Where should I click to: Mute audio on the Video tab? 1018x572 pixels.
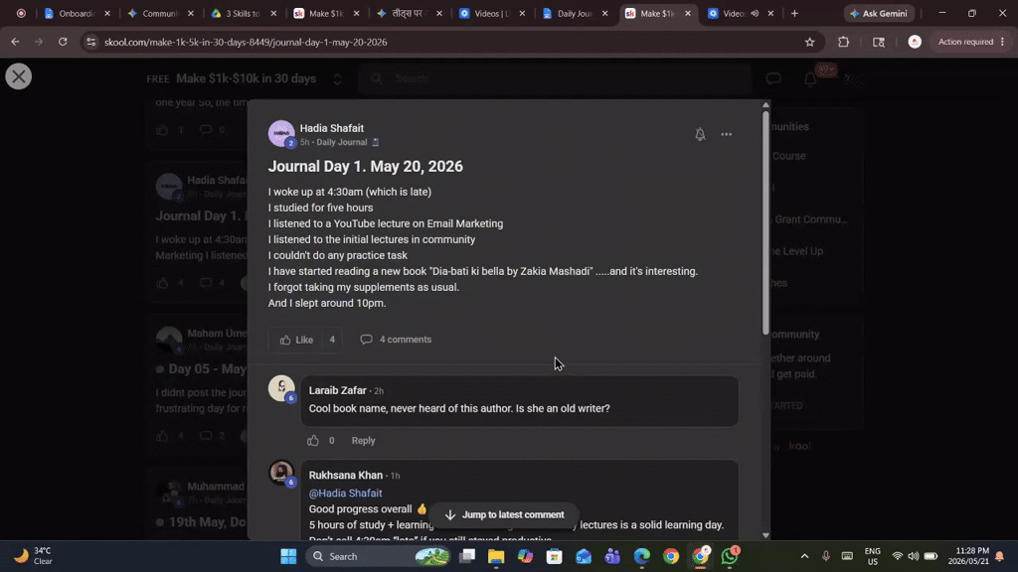click(x=755, y=13)
